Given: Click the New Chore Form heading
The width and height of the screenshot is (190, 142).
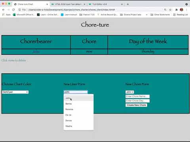Looking at the screenshot, I should click(137, 84).
